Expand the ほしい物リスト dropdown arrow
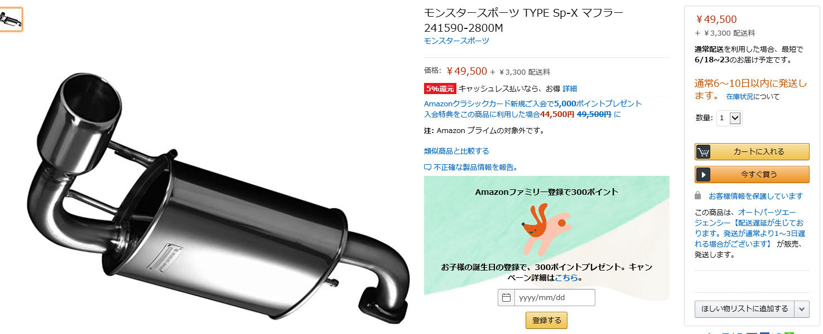 coord(802,309)
